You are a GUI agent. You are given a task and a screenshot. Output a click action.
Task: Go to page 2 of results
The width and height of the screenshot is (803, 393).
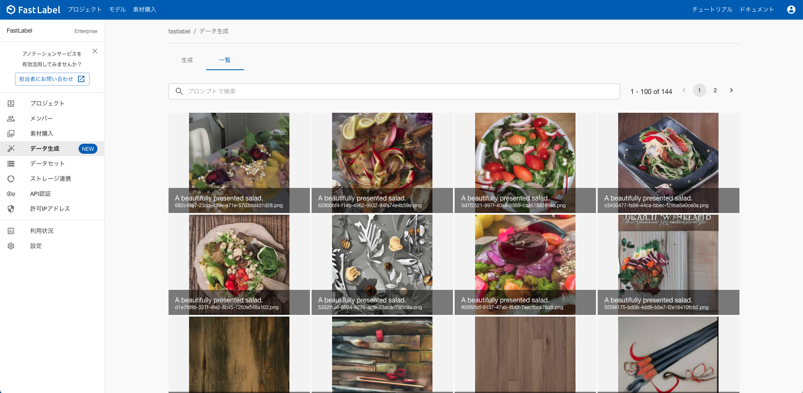pos(715,90)
